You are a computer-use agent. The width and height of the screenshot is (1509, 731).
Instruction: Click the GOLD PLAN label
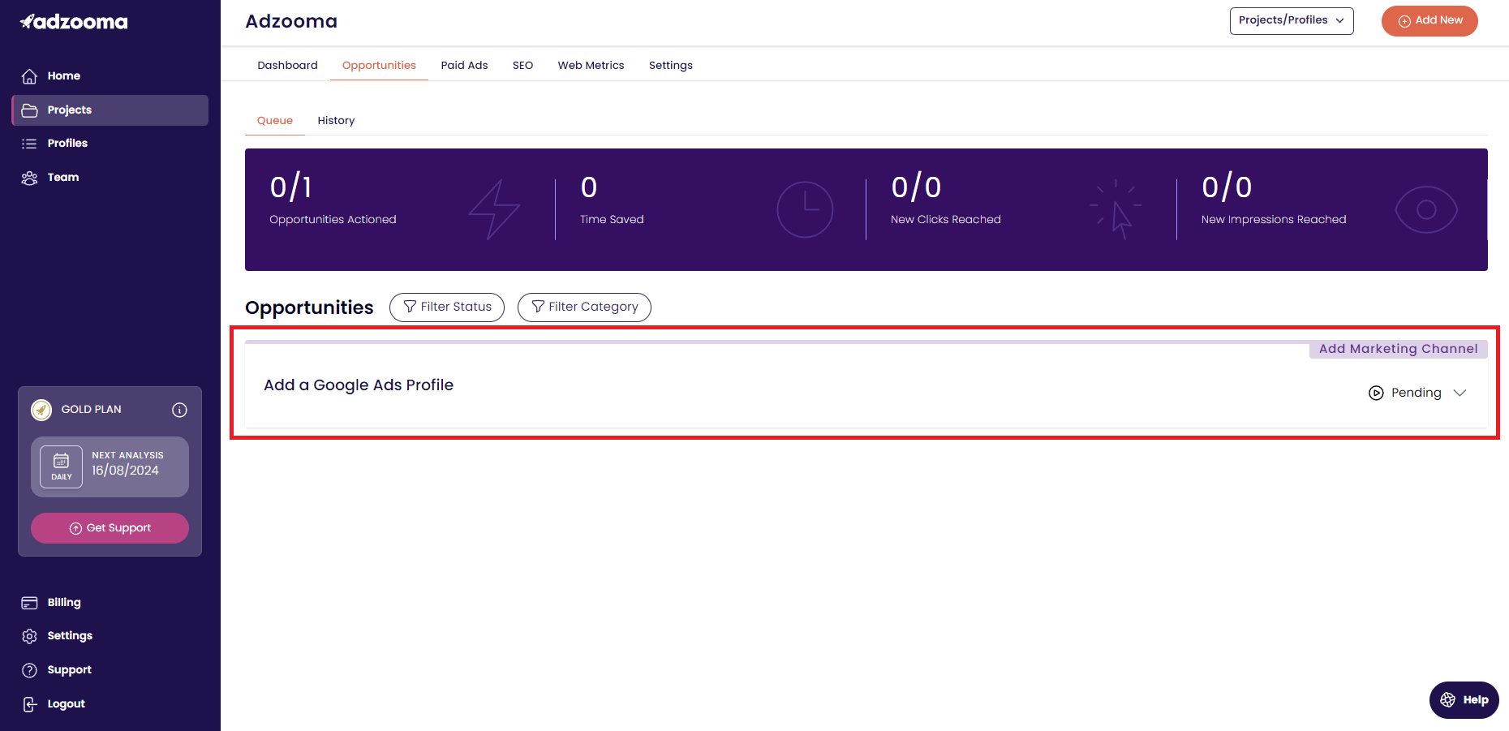[x=91, y=410]
